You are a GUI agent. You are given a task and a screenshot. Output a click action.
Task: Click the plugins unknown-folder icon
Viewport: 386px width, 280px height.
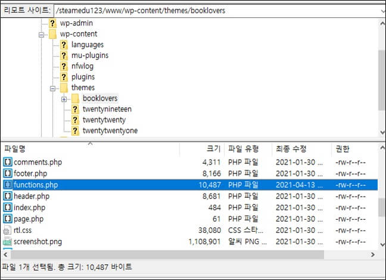(x=64, y=77)
